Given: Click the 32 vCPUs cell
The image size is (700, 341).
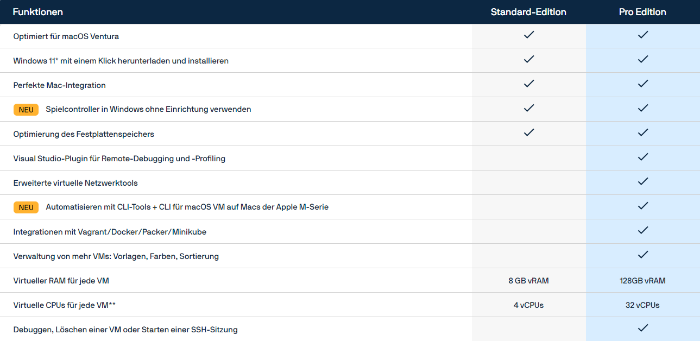Looking at the screenshot, I should tap(642, 305).
